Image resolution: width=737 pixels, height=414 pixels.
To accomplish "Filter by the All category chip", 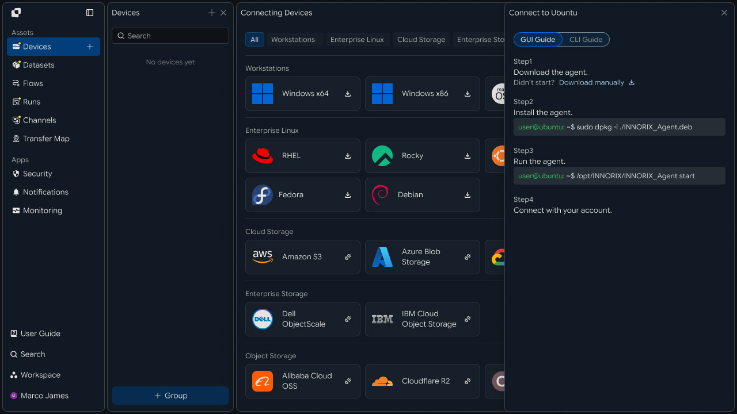I will coord(254,40).
